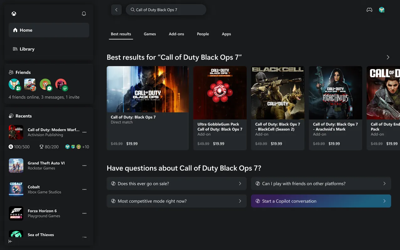Ask 'Does this ever go on sale?'
Screen dimensions: 400x250
point(177,184)
